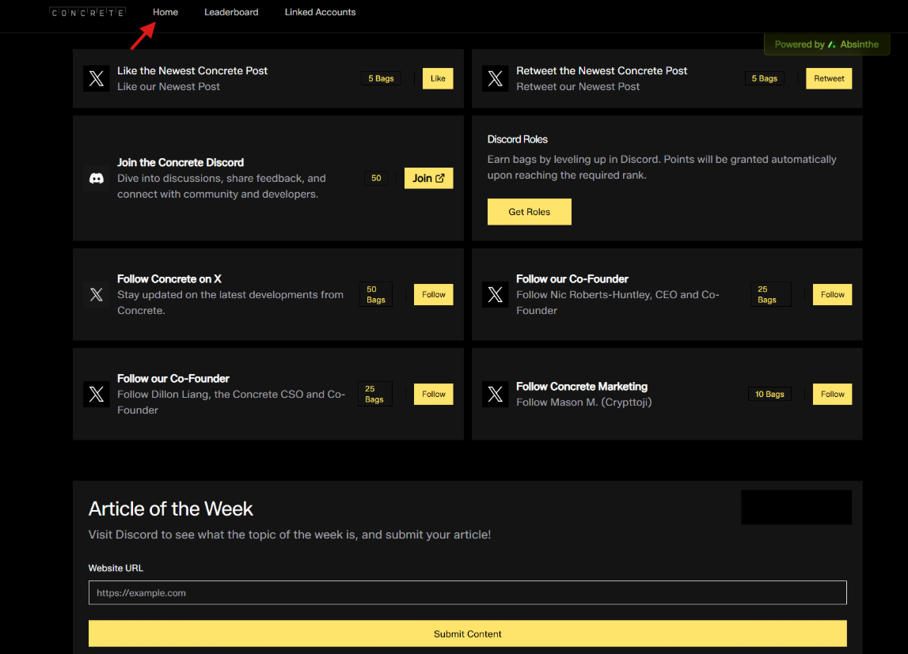Click the X icon beside Like the Newest Concrete Post
The width and height of the screenshot is (908, 654).
97,78
